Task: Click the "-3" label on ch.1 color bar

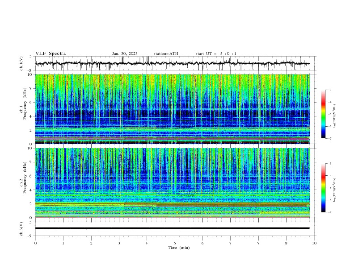Action: [x=330, y=90]
